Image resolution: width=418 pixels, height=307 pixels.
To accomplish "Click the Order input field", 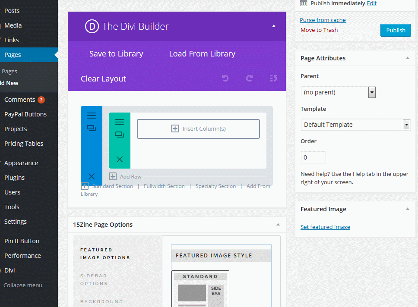I will (313, 157).
